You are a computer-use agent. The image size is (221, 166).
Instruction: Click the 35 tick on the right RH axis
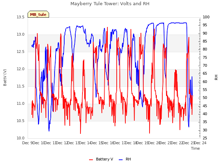coord(205,122)
